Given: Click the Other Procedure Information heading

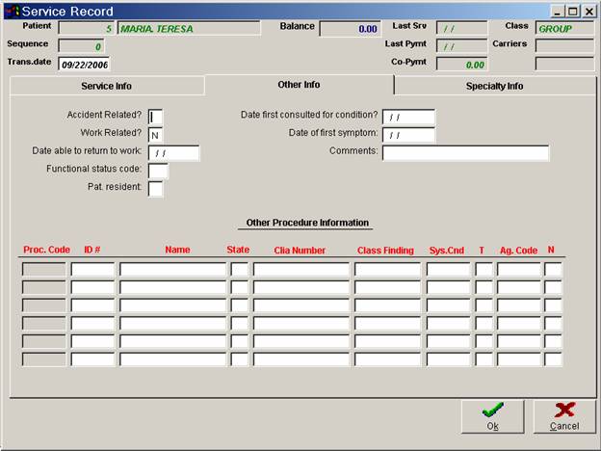Looking at the screenshot, I should 307,223.
